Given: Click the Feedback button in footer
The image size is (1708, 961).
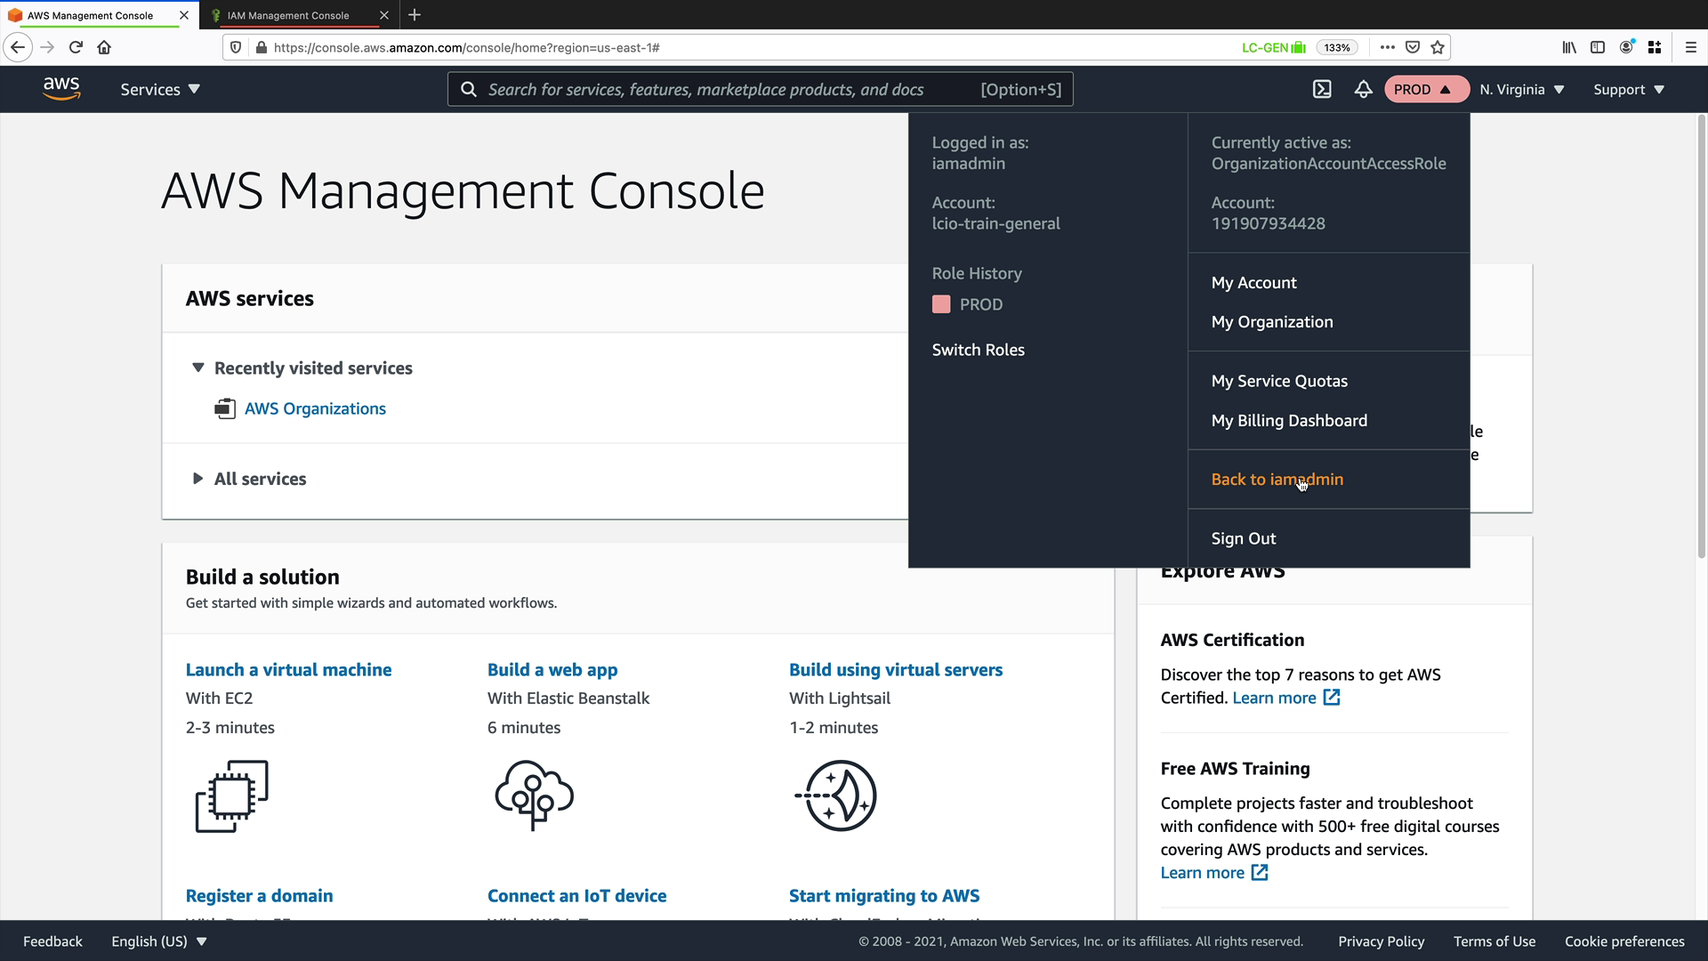Looking at the screenshot, I should click(x=52, y=941).
